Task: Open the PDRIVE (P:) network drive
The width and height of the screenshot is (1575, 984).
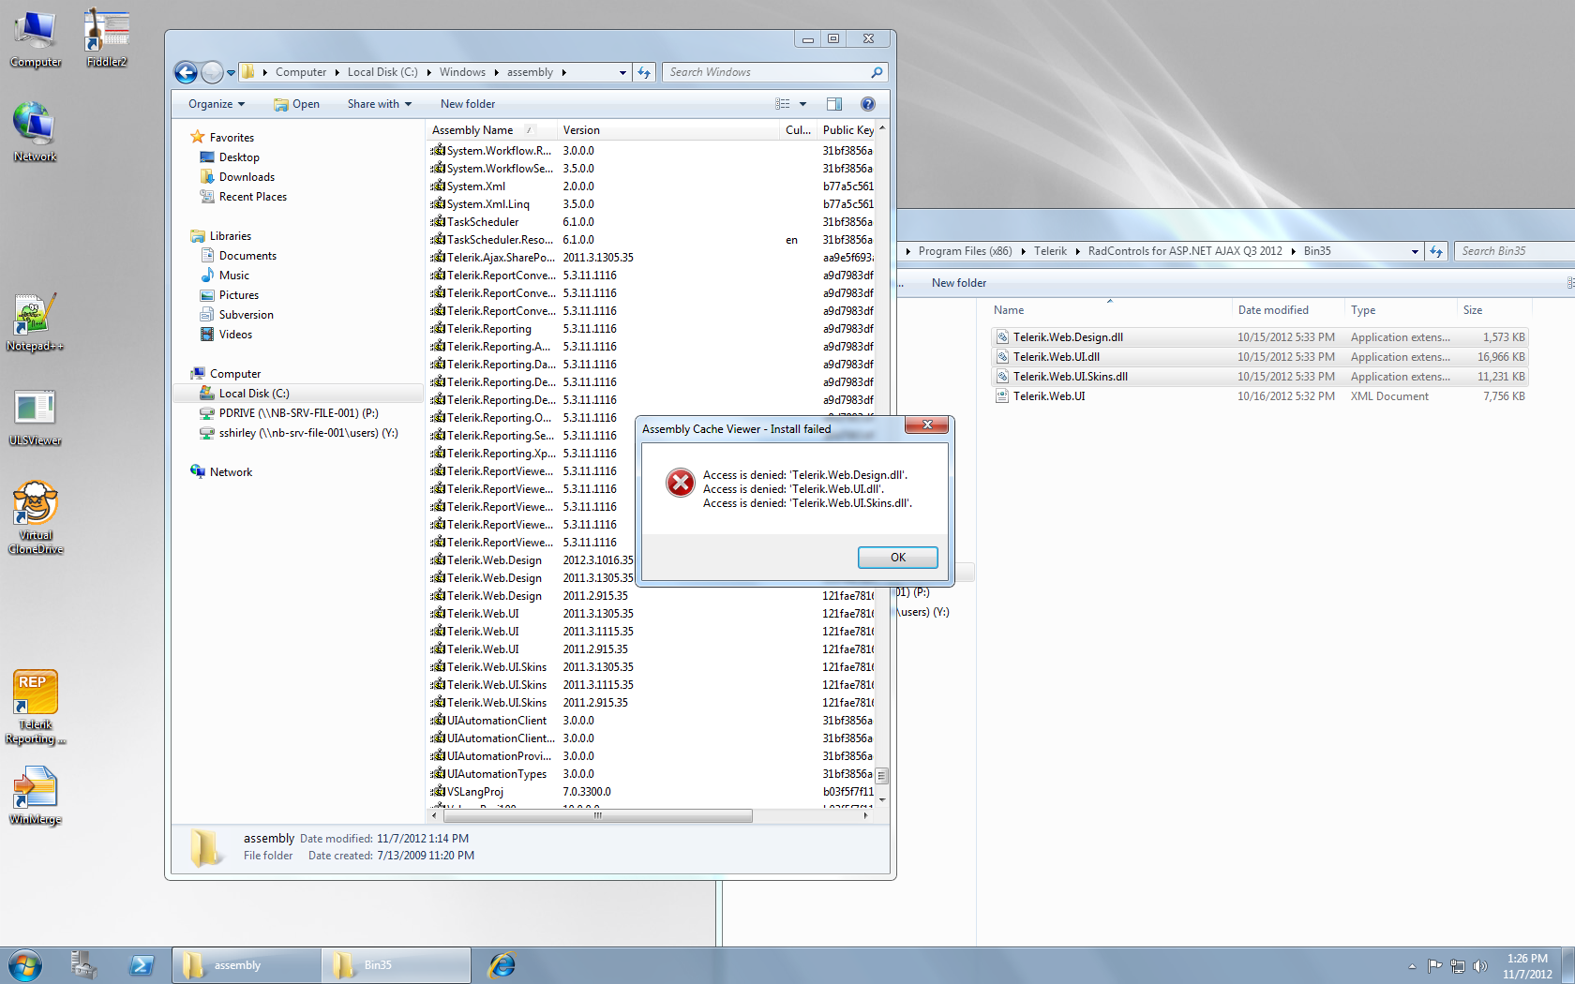Action: point(298,413)
